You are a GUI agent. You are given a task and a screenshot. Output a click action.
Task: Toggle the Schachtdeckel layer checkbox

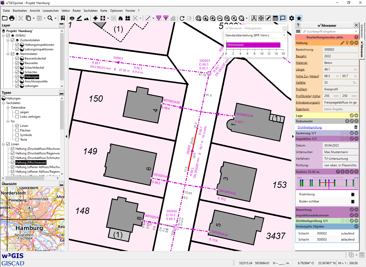[x=17, y=68]
